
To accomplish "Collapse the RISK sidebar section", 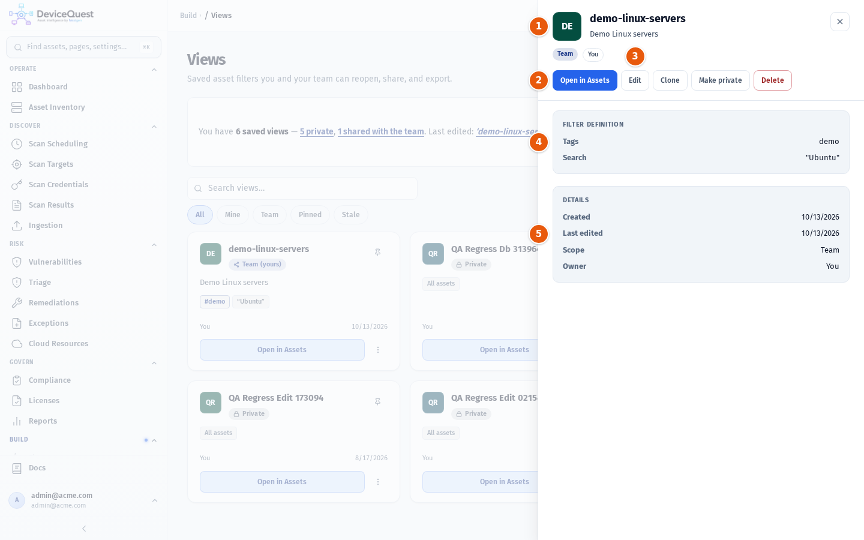I will coord(154,245).
